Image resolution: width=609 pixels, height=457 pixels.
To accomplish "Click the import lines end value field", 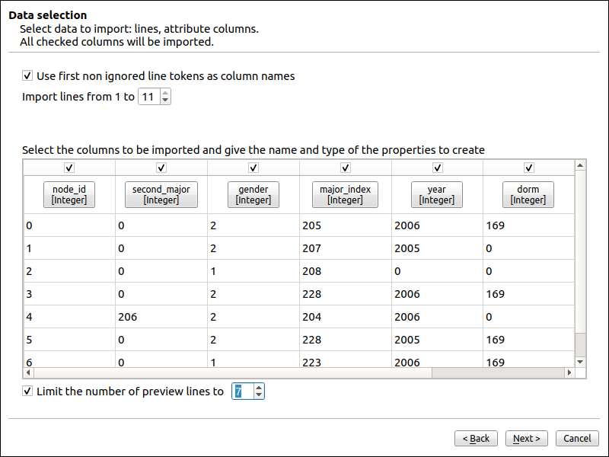I will (148, 97).
